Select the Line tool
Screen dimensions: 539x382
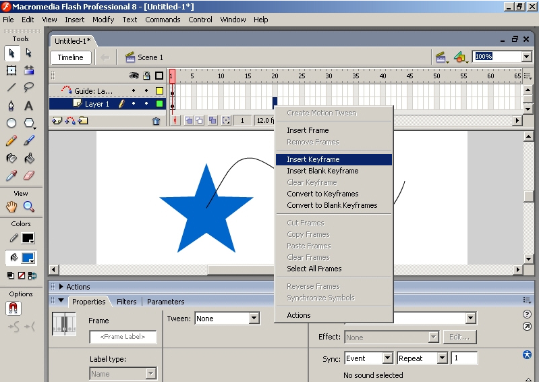point(11,87)
